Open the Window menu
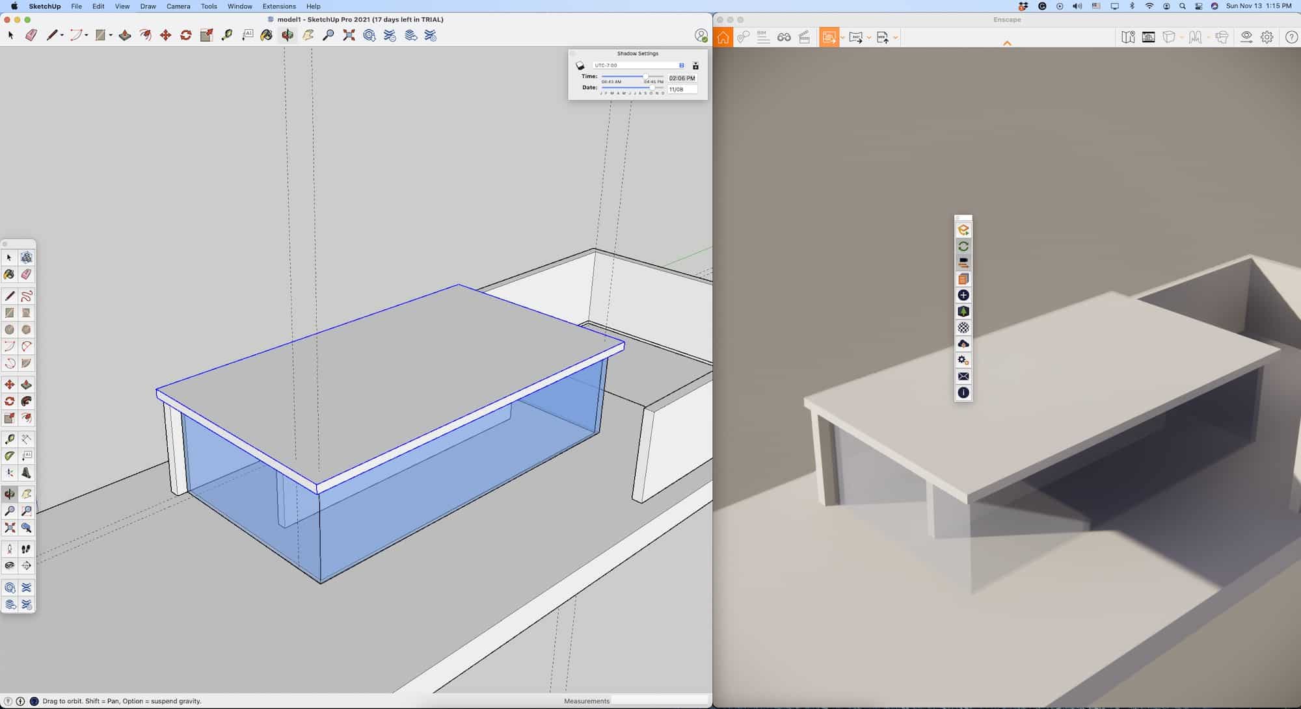Image resolution: width=1301 pixels, height=709 pixels. point(239,6)
